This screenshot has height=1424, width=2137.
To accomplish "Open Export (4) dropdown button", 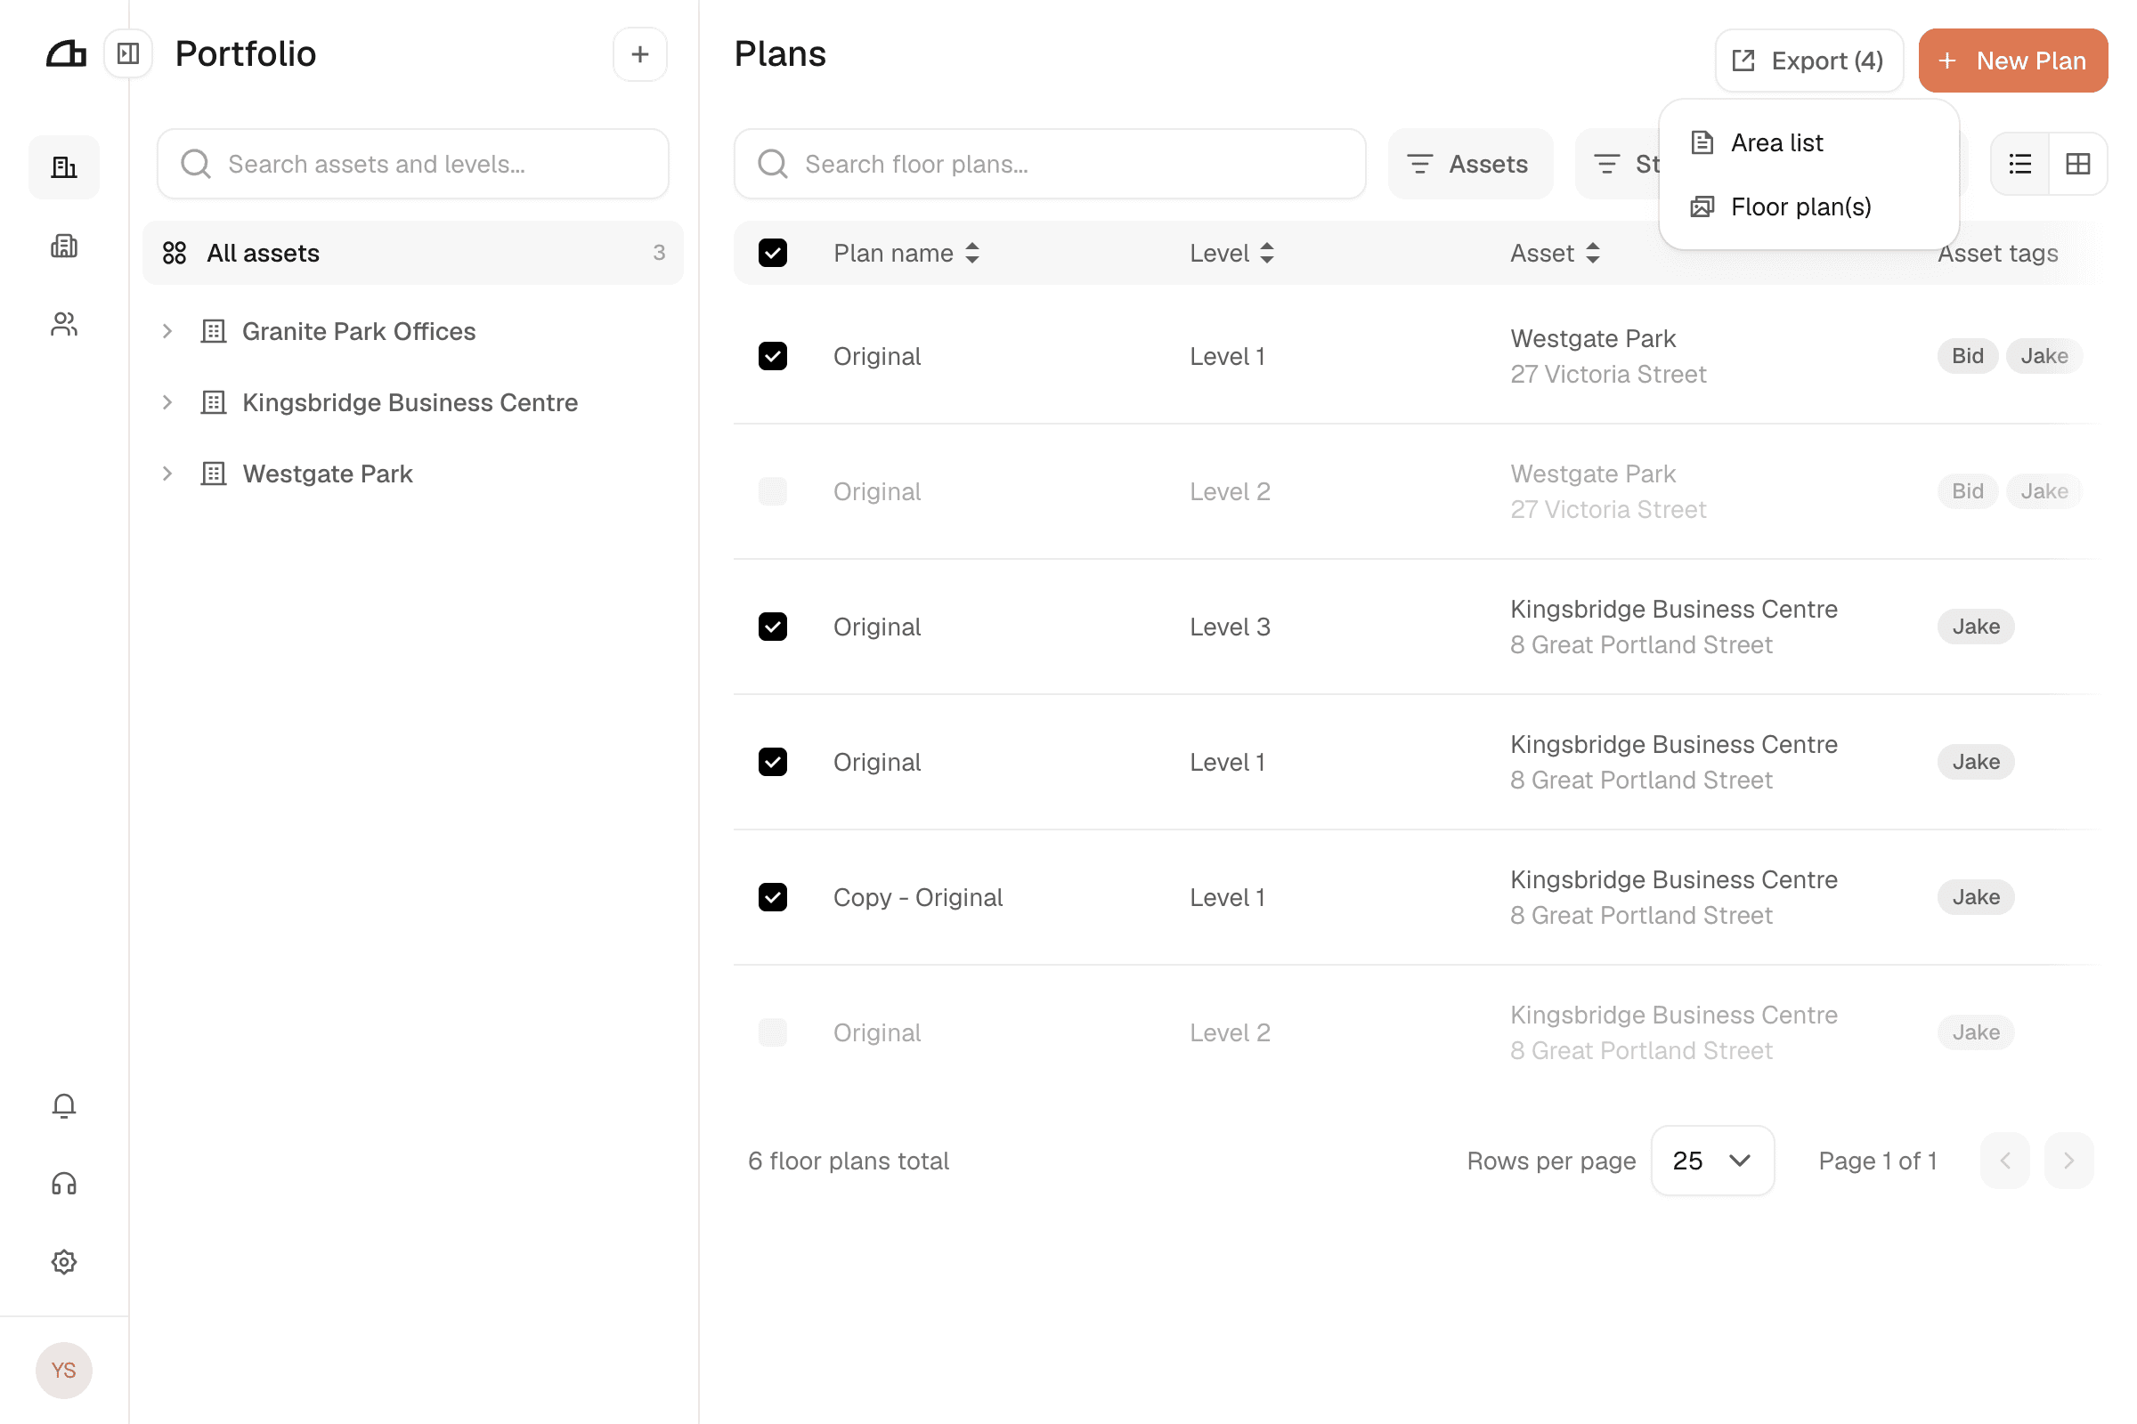I will 1808,61.
